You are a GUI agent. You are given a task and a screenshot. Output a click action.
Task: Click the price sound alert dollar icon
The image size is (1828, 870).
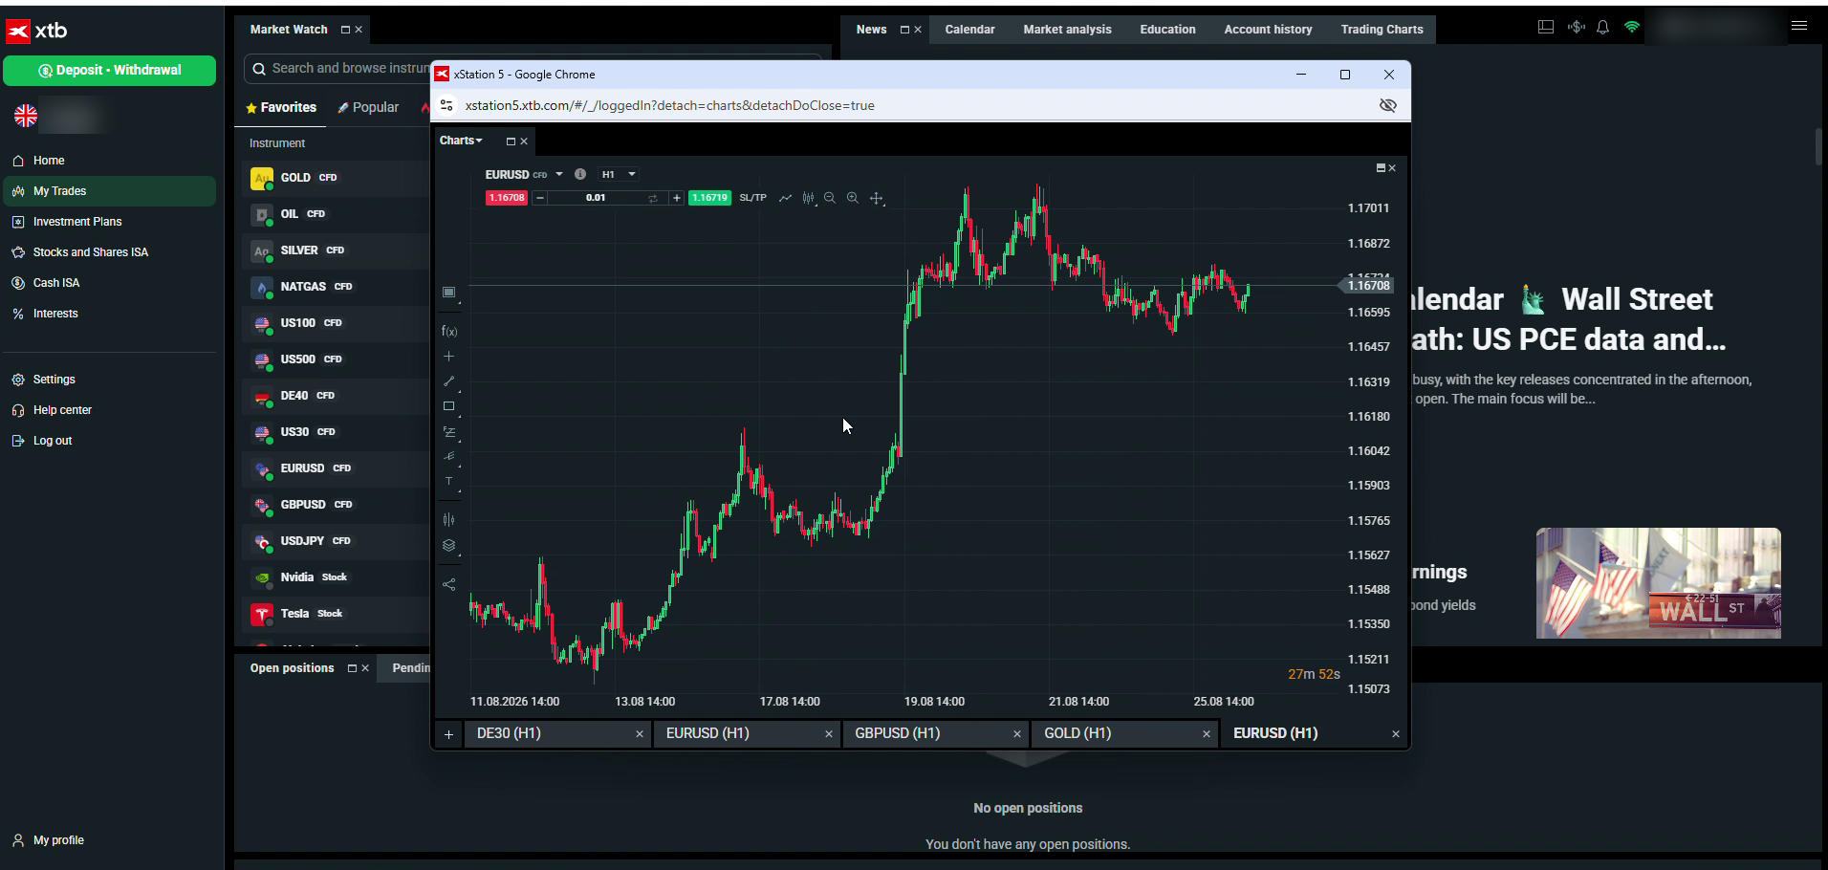click(x=1576, y=27)
